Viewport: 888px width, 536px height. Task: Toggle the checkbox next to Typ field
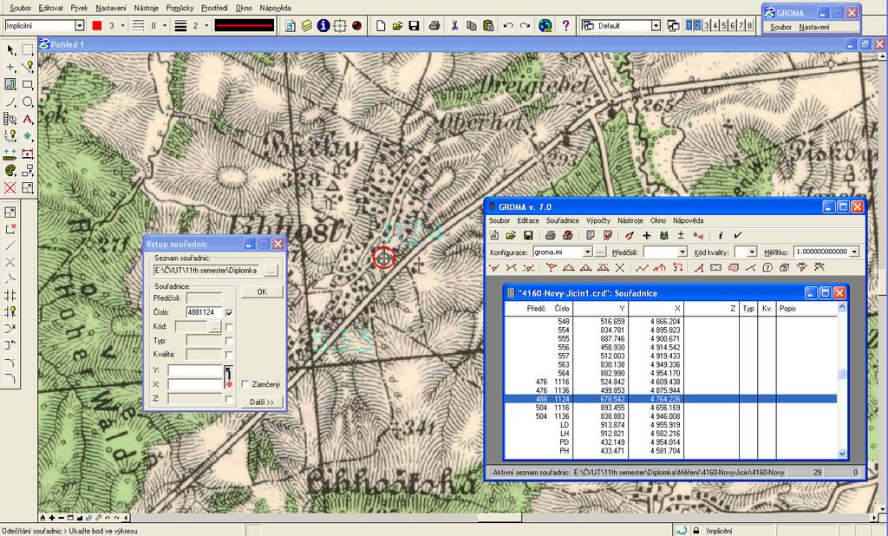pyautogui.click(x=229, y=341)
